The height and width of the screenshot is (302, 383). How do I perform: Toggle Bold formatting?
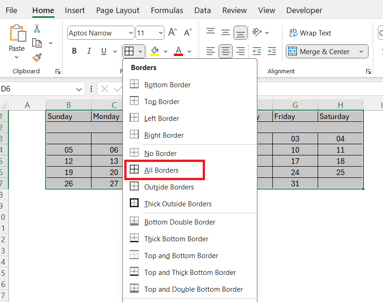coord(74,51)
